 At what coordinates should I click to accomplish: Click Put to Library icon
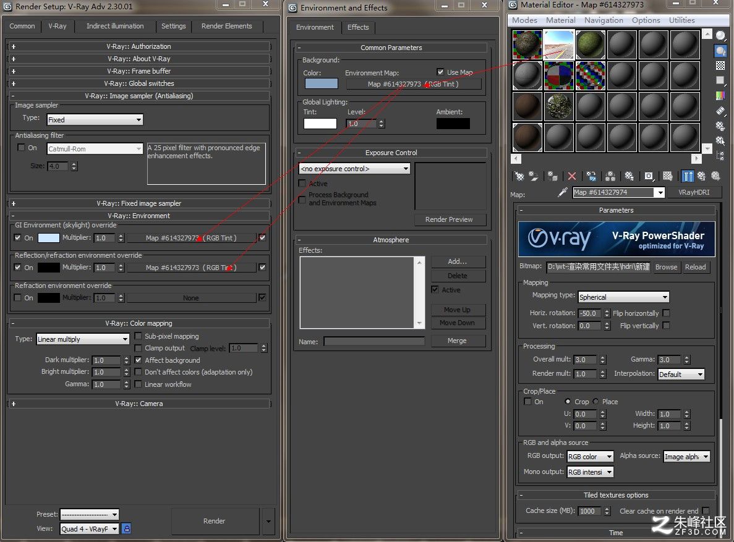tap(629, 177)
